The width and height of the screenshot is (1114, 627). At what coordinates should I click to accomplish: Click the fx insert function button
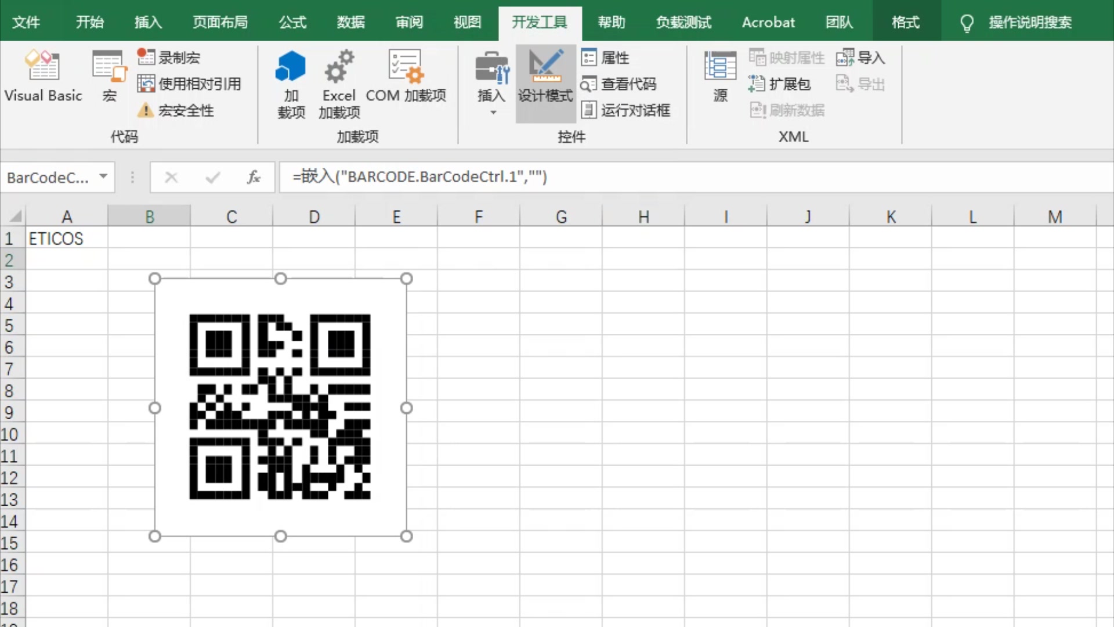coord(254,177)
